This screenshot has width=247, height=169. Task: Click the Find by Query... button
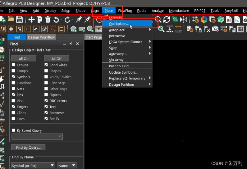pos(28,147)
